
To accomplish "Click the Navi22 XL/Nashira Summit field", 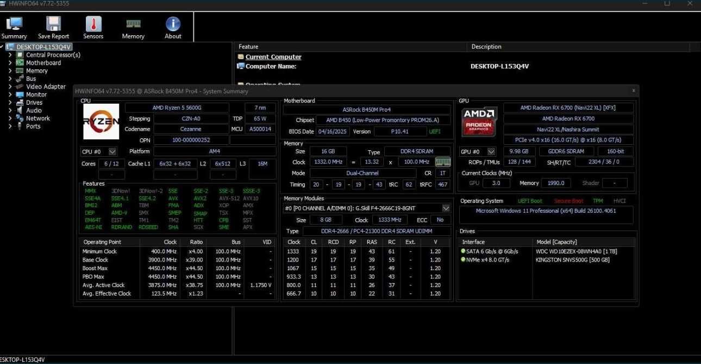I will tap(568, 130).
